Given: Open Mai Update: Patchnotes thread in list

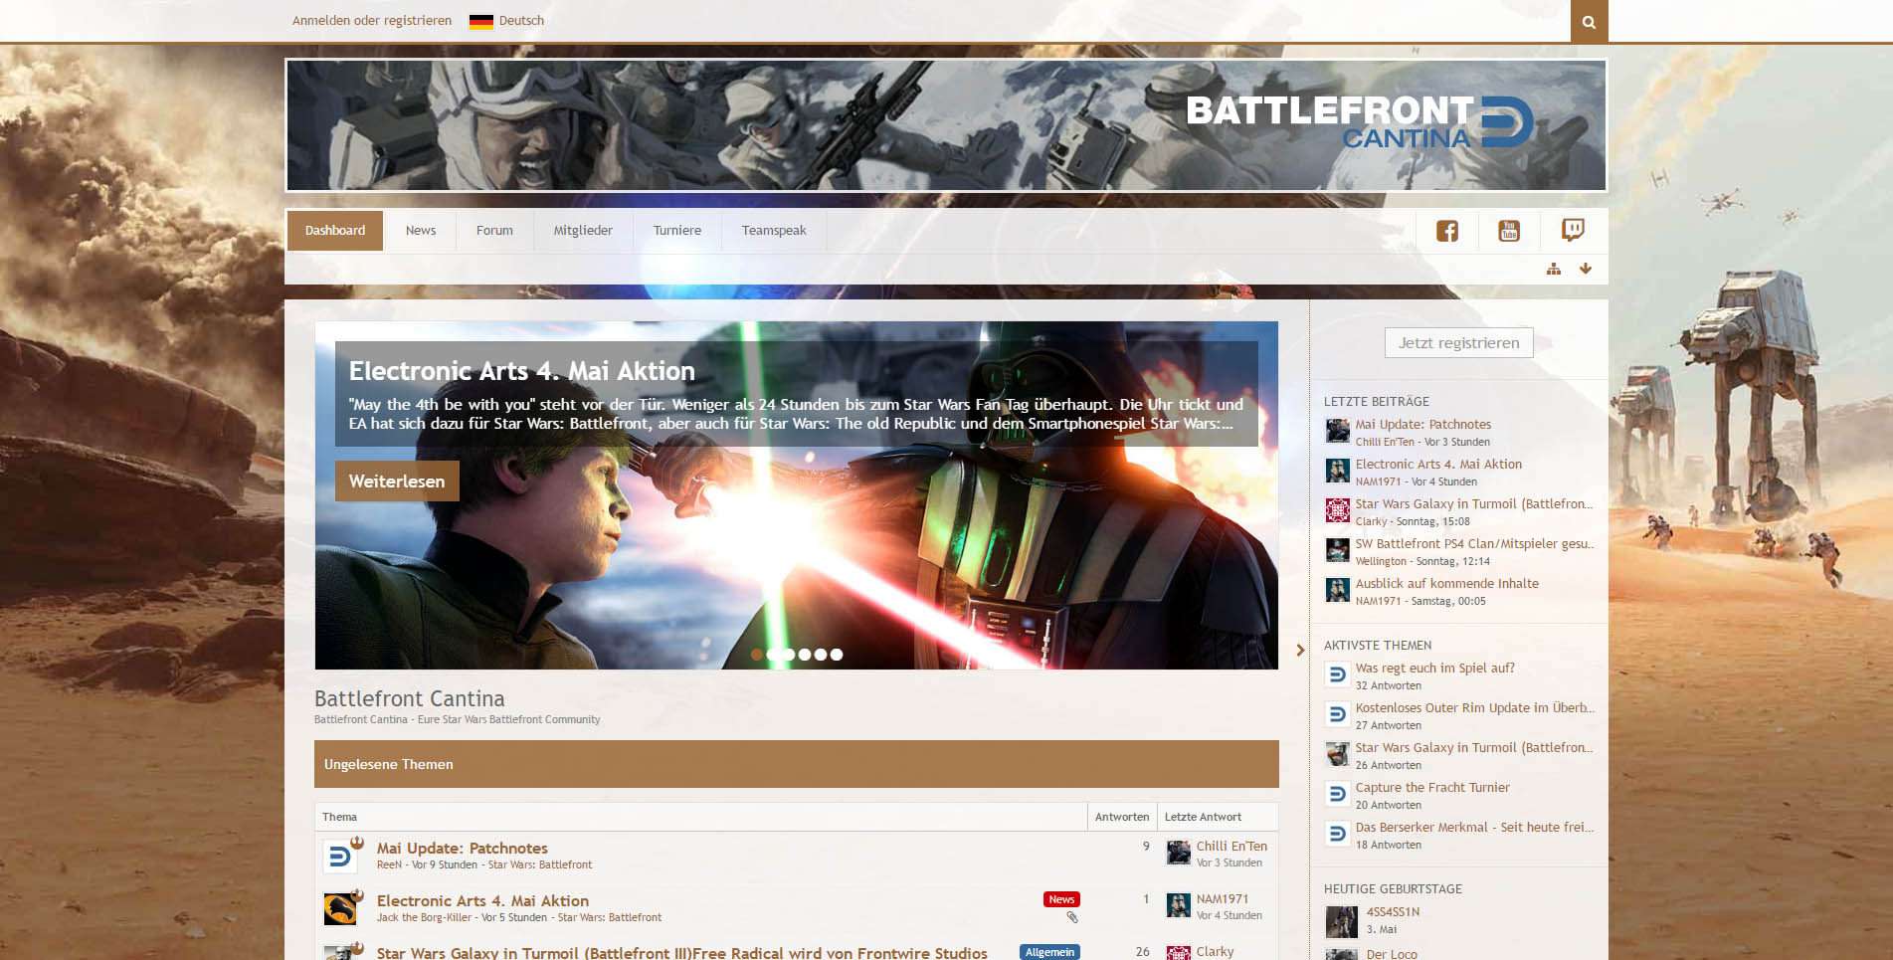Looking at the screenshot, I should (463, 849).
